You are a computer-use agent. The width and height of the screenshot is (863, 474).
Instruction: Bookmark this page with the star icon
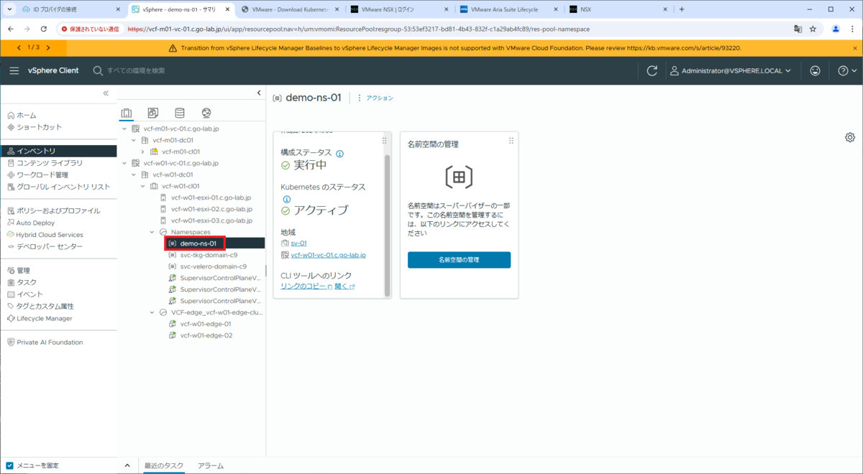coord(813,29)
